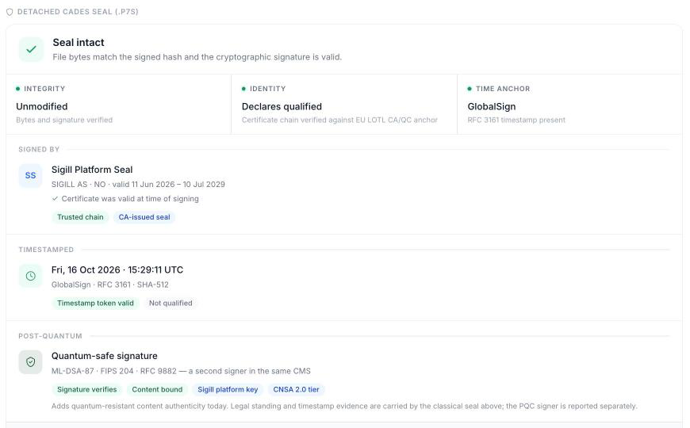This screenshot has height=428, width=690.
Task: Click the Unmodified integrity value
Action: [42, 106]
